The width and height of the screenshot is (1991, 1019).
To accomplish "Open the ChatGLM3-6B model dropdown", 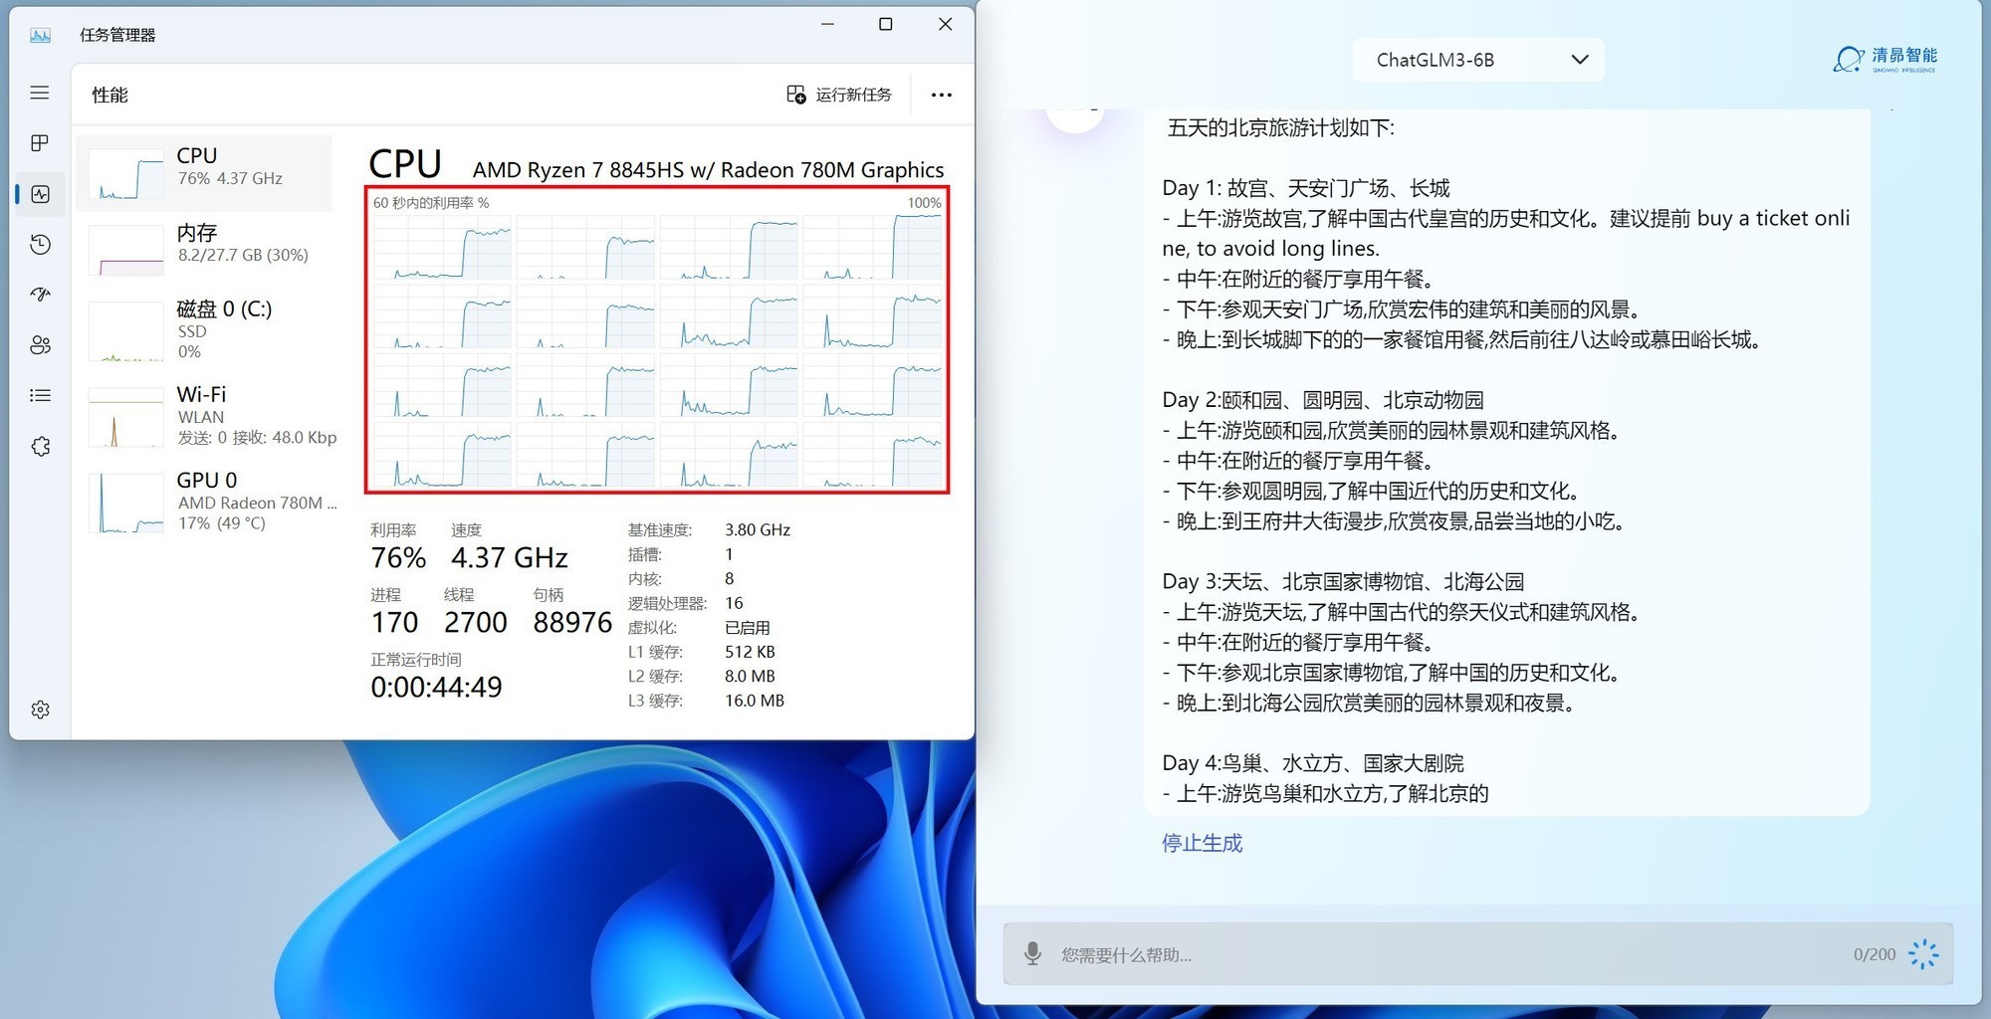I will (1478, 60).
